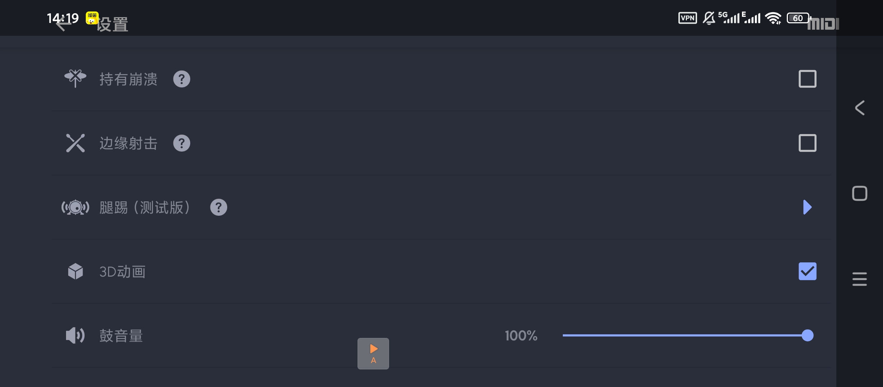Click the dragonfly-shaped 持有崩溃 icon
The image size is (883, 387).
pyautogui.click(x=75, y=78)
